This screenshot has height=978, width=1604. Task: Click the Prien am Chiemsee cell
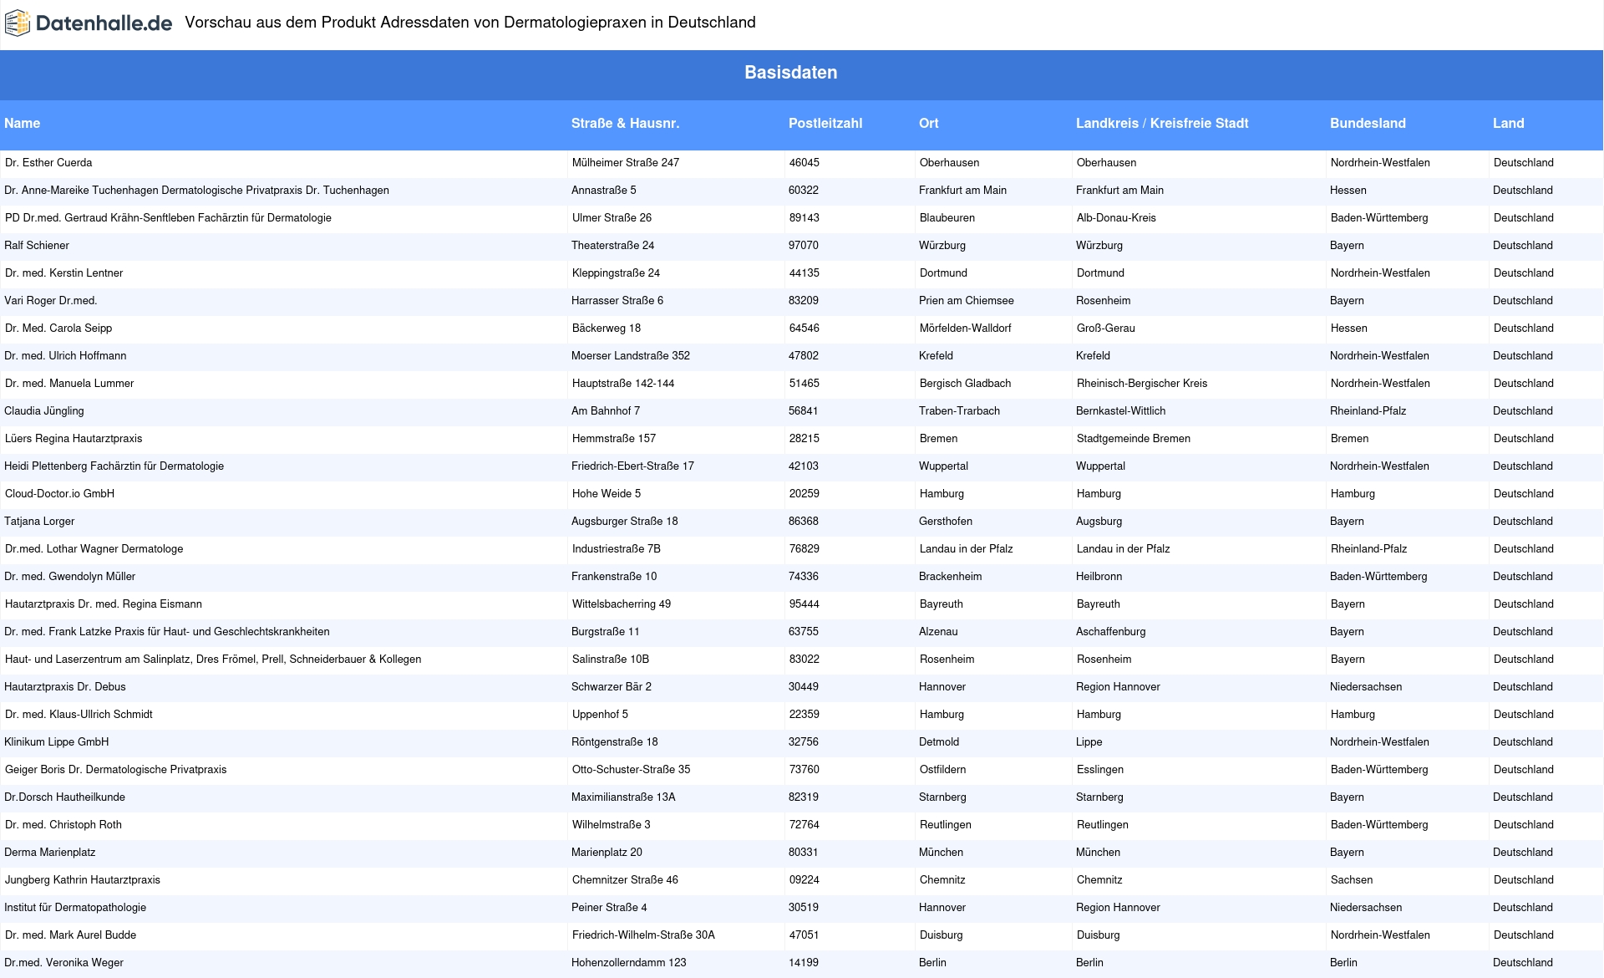tap(967, 301)
